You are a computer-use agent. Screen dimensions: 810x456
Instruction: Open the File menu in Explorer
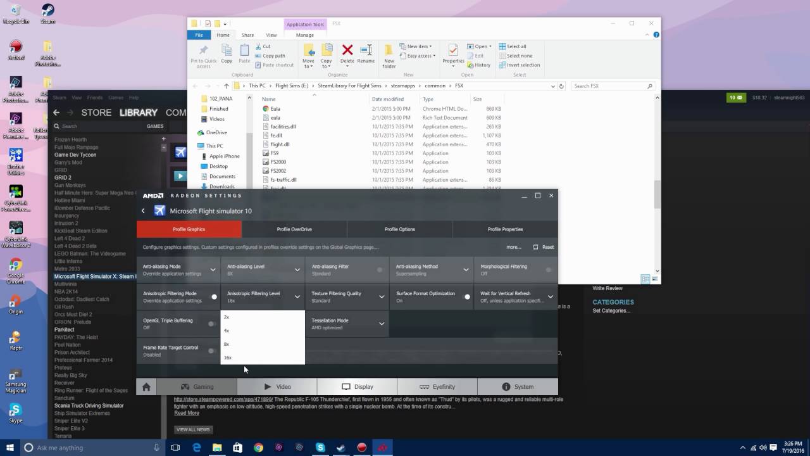[199, 35]
